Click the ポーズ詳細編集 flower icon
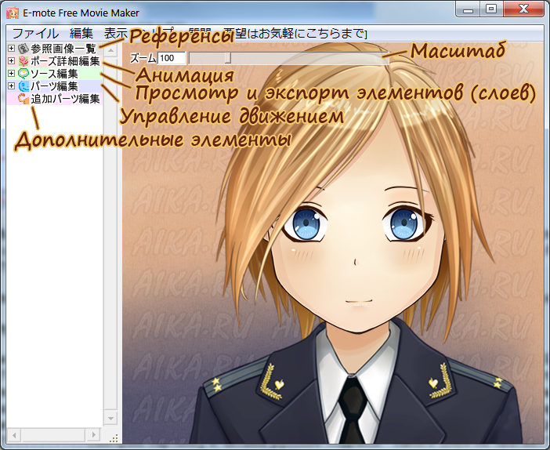Screen dimensions: 550x450 [x=24, y=61]
